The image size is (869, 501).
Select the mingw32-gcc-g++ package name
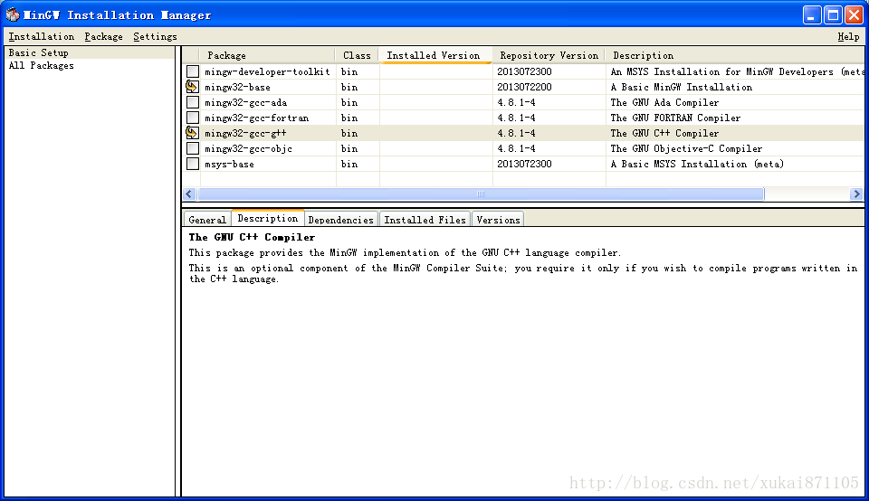[x=245, y=133]
